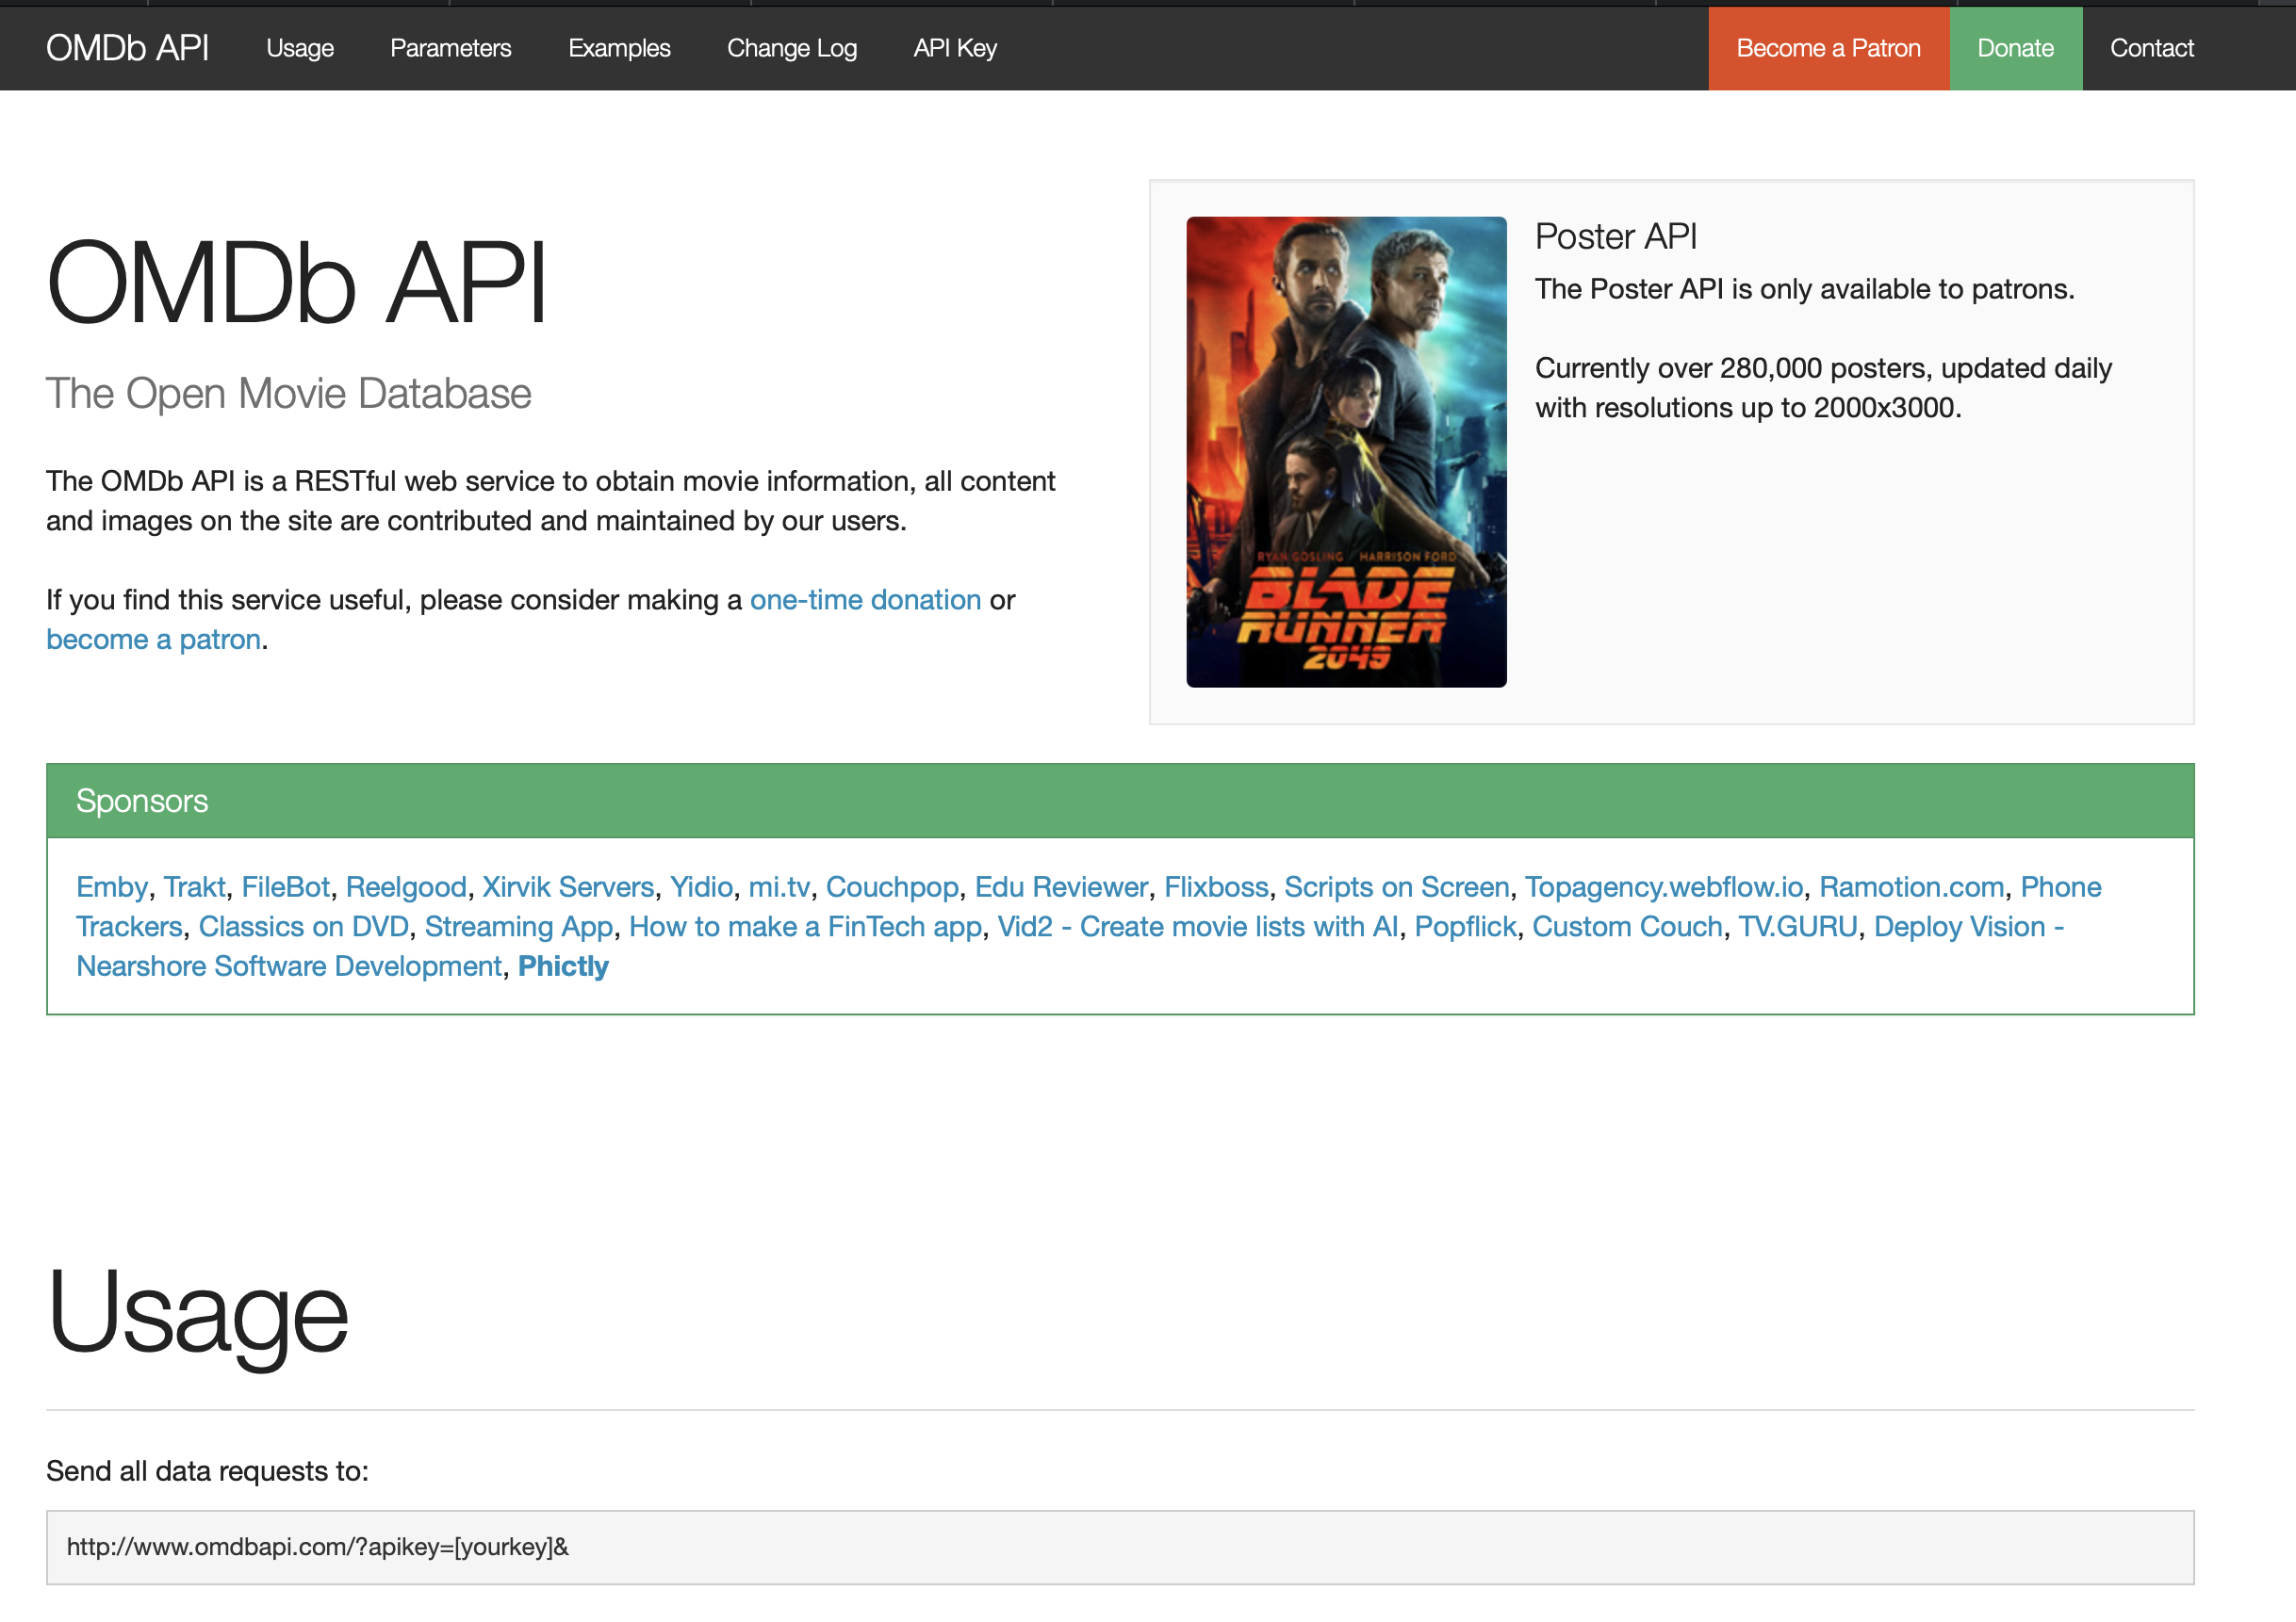Open the Usage nav item

[x=300, y=48]
